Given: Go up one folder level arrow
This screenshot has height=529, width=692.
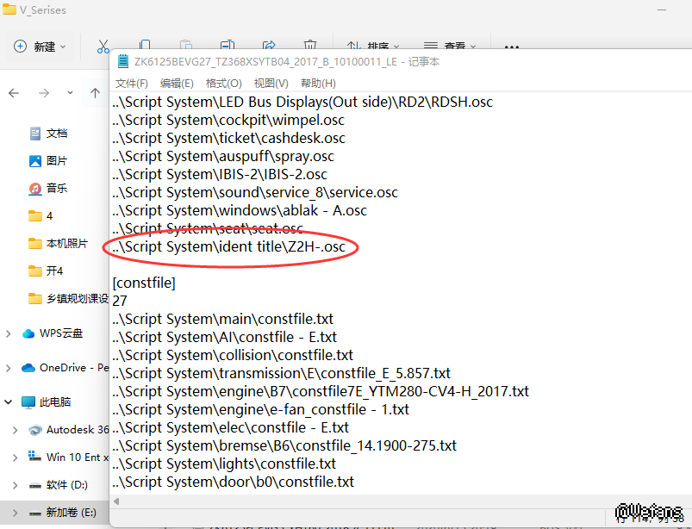Looking at the screenshot, I should [x=95, y=93].
